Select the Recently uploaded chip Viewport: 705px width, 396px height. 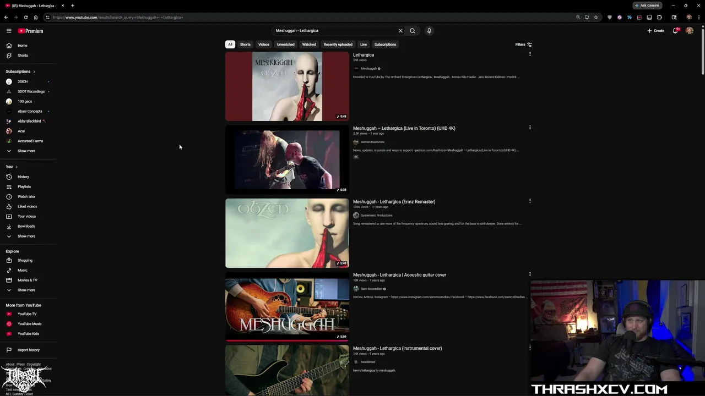338,45
